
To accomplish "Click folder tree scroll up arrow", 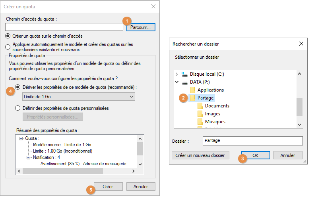I will click(299, 74).
